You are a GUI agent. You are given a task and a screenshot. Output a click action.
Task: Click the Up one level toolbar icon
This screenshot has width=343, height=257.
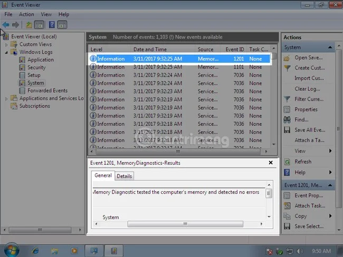pyautogui.click(x=29, y=25)
